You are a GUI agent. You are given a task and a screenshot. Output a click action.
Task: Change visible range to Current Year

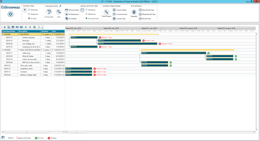(x=119, y=19)
